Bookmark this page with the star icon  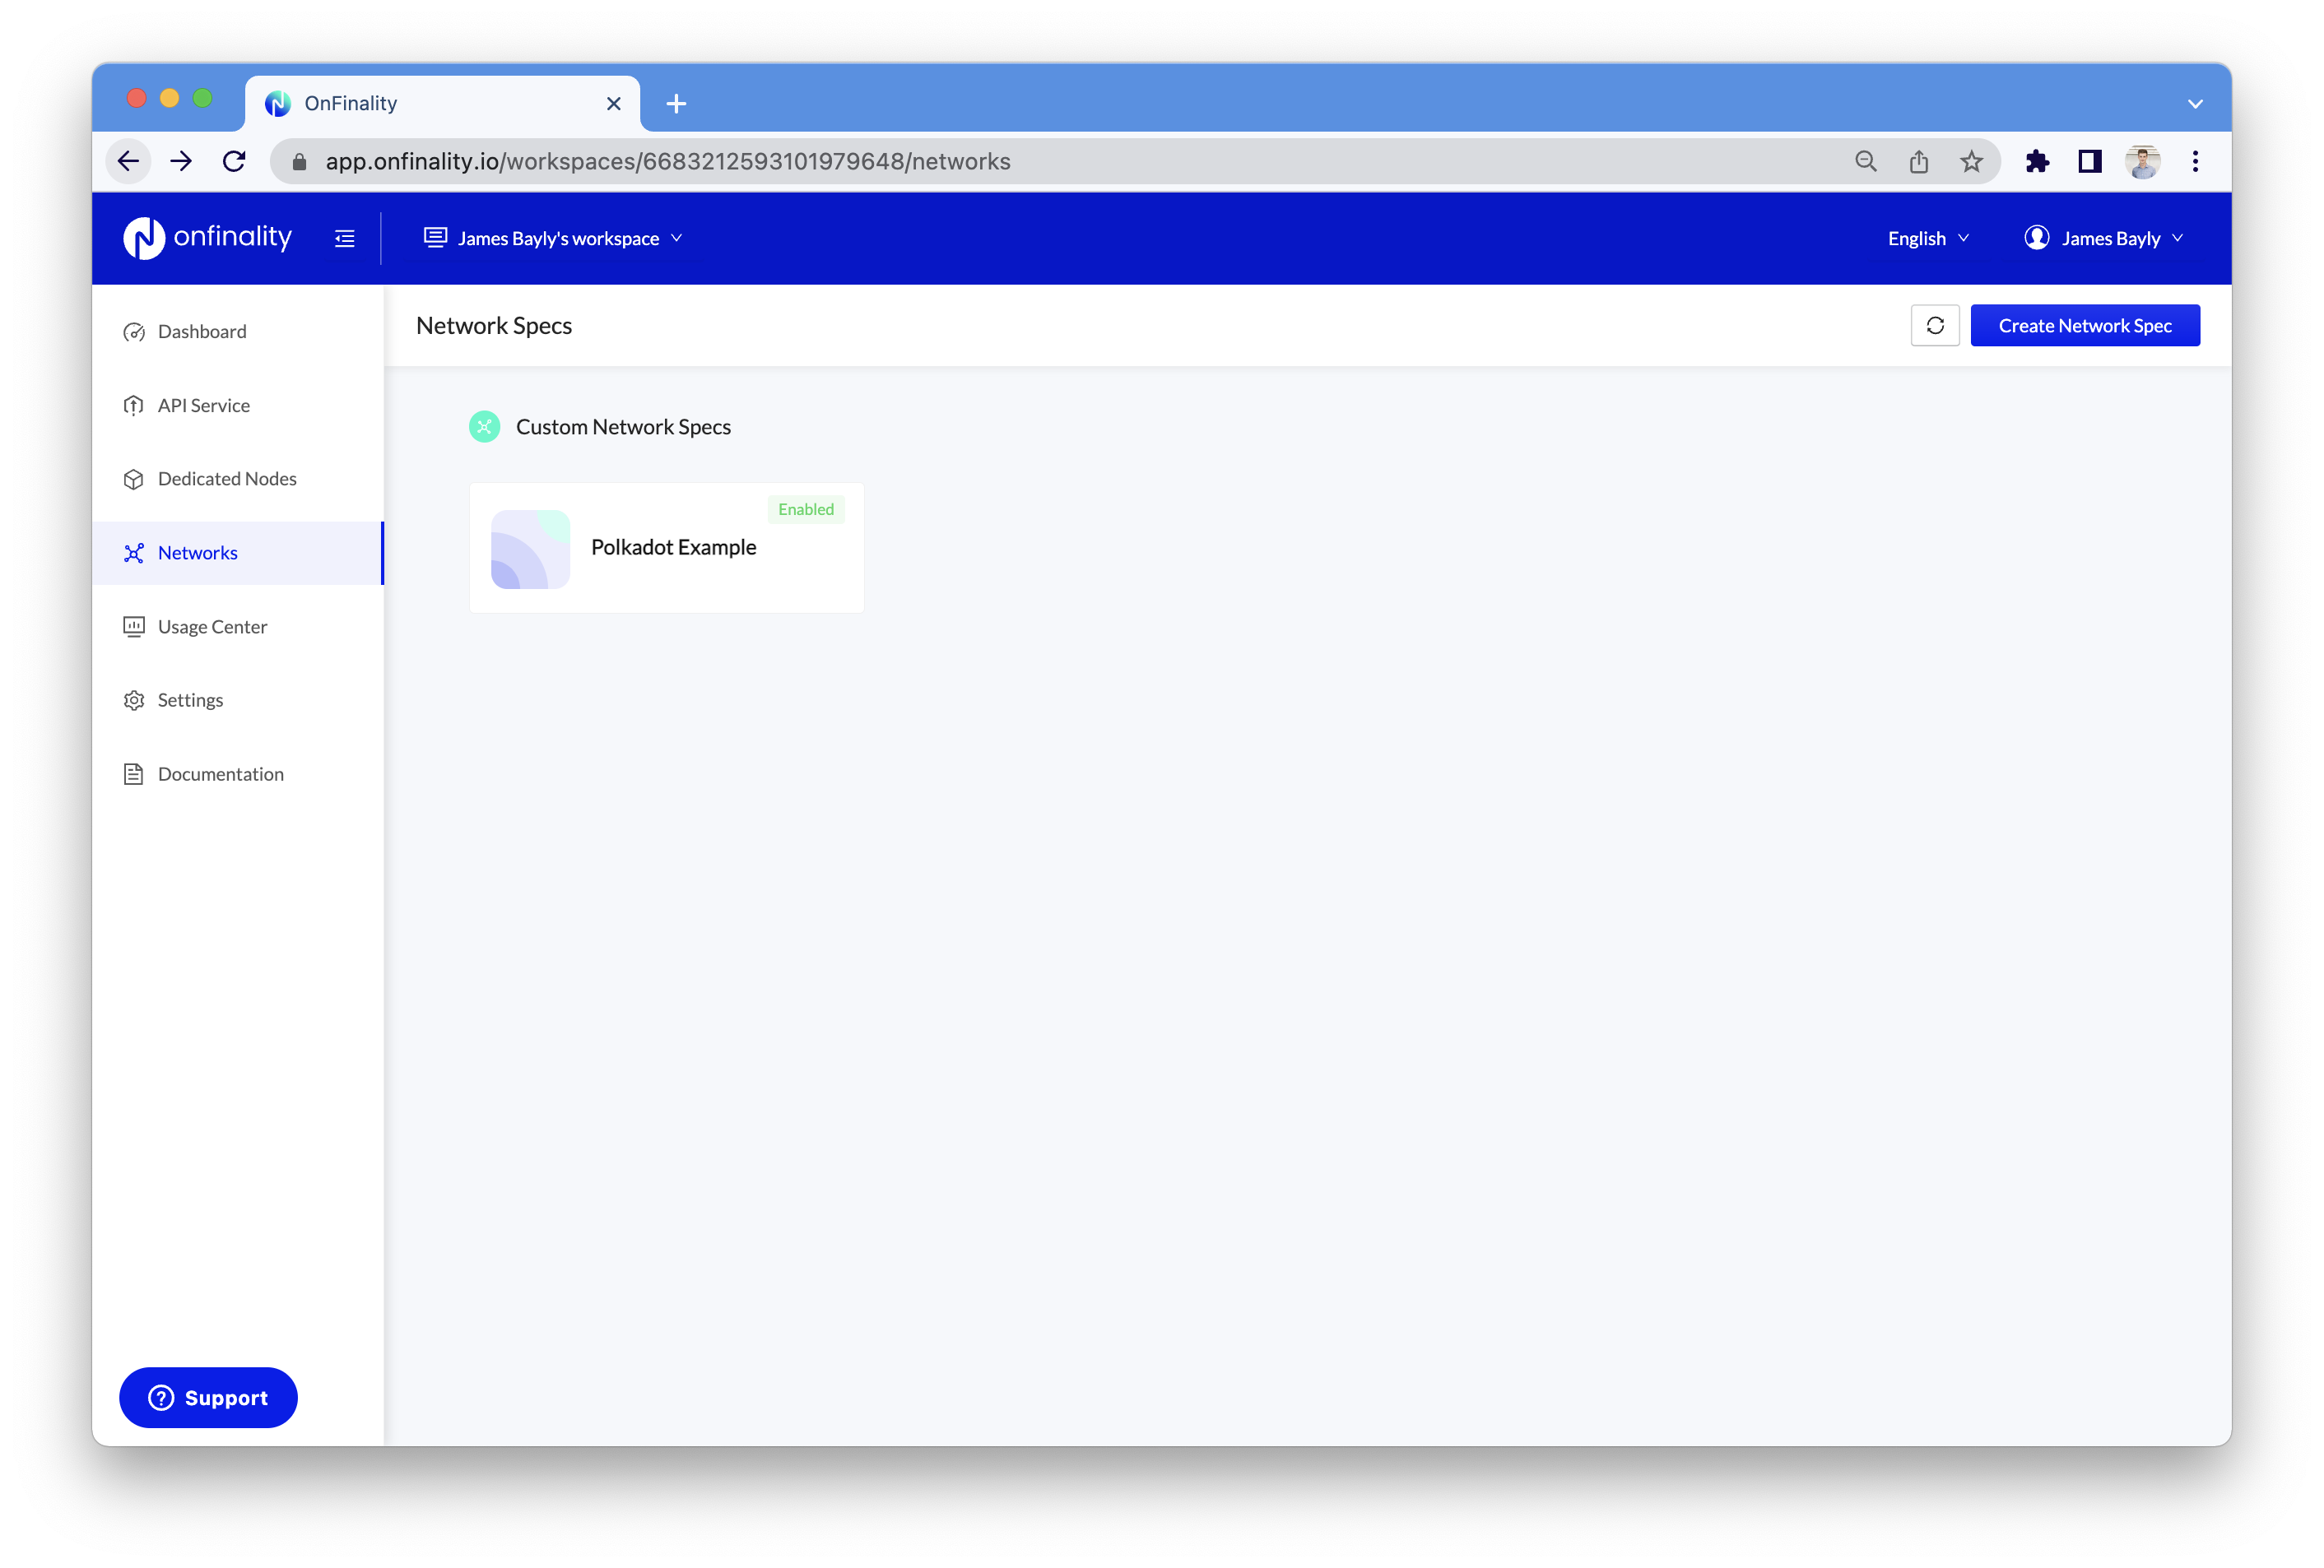pyautogui.click(x=1970, y=161)
